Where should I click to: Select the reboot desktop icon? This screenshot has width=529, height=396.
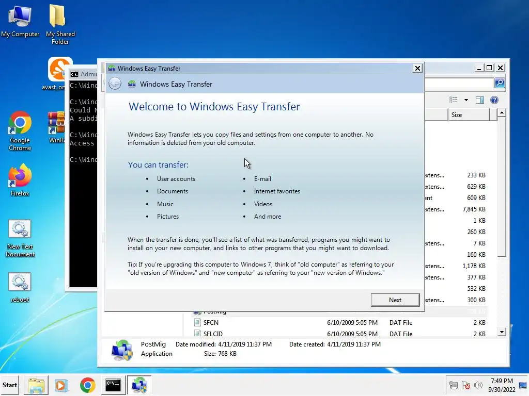click(20, 288)
